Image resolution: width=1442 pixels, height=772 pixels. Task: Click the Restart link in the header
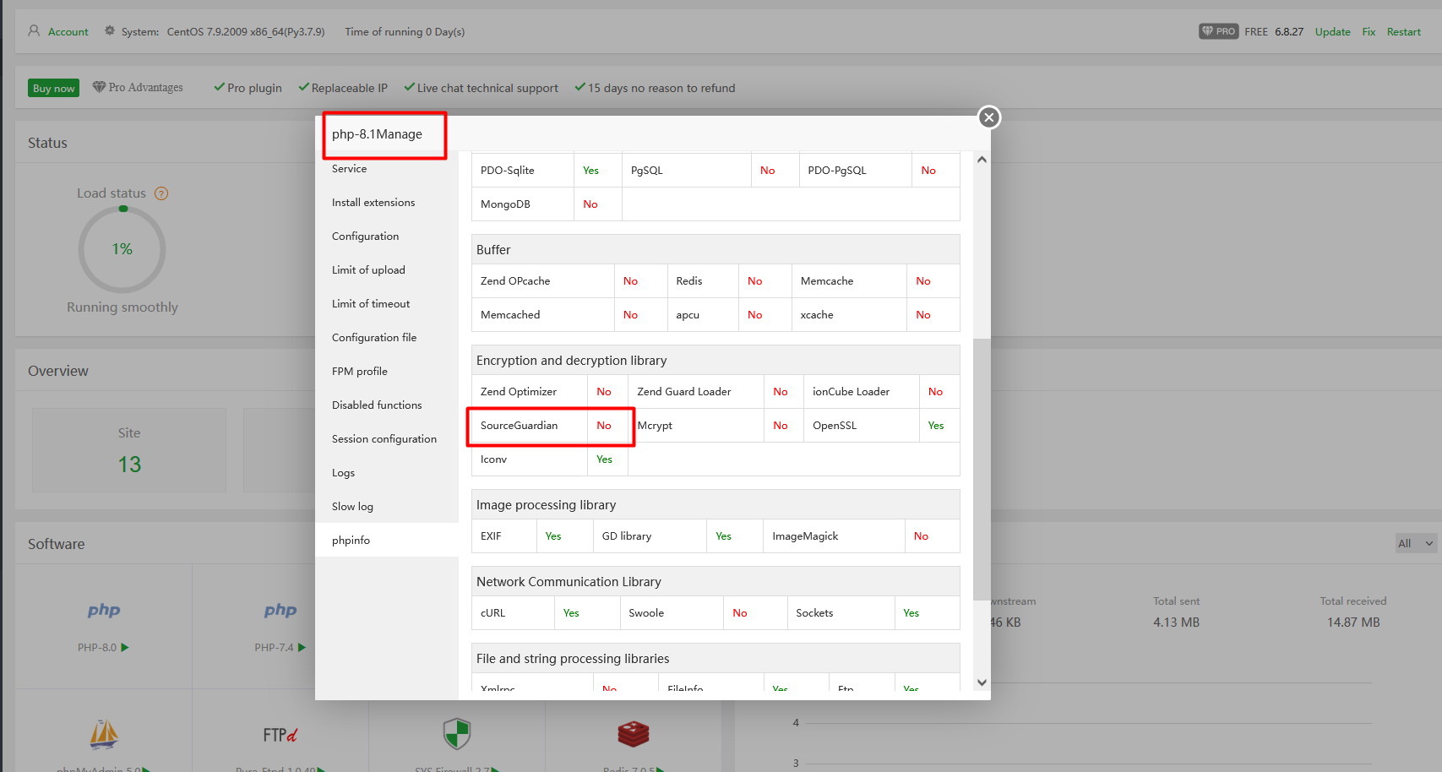[x=1403, y=31]
